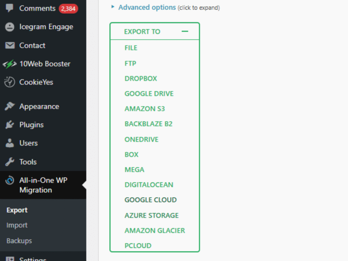This screenshot has height=261, width=348.
Task: Choose GOOGLE DRIVE export option
Action: [149, 94]
